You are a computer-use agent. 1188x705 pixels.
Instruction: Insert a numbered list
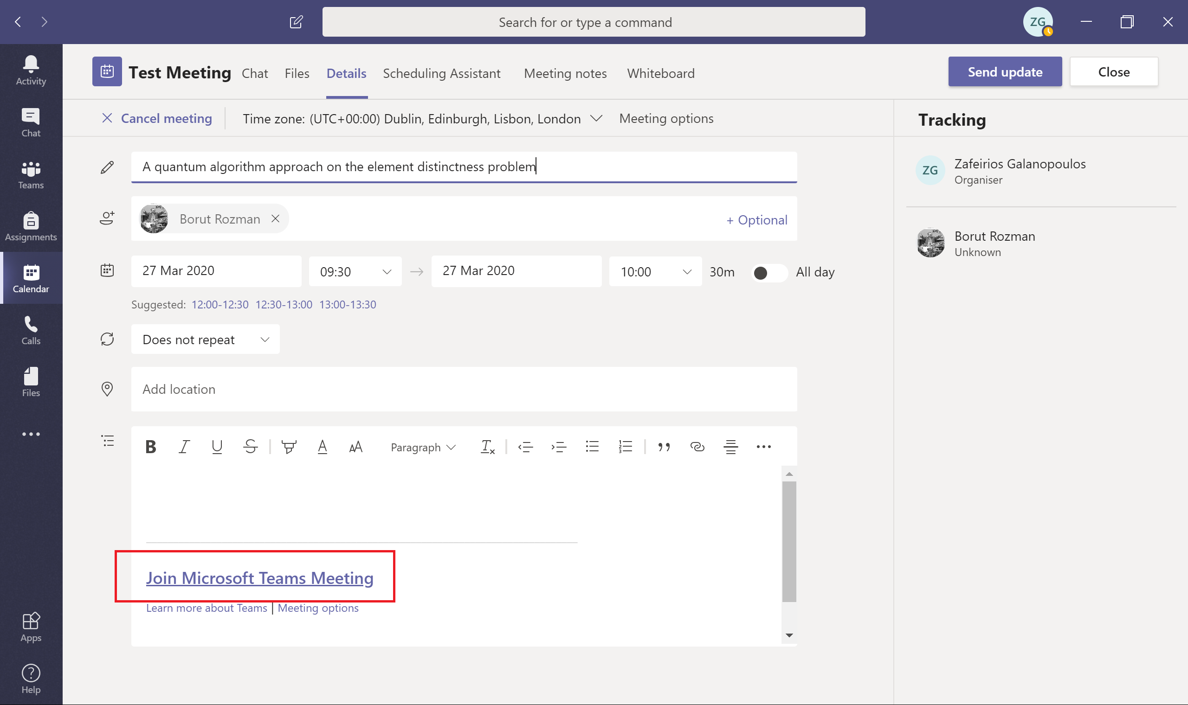pyautogui.click(x=626, y=447)
